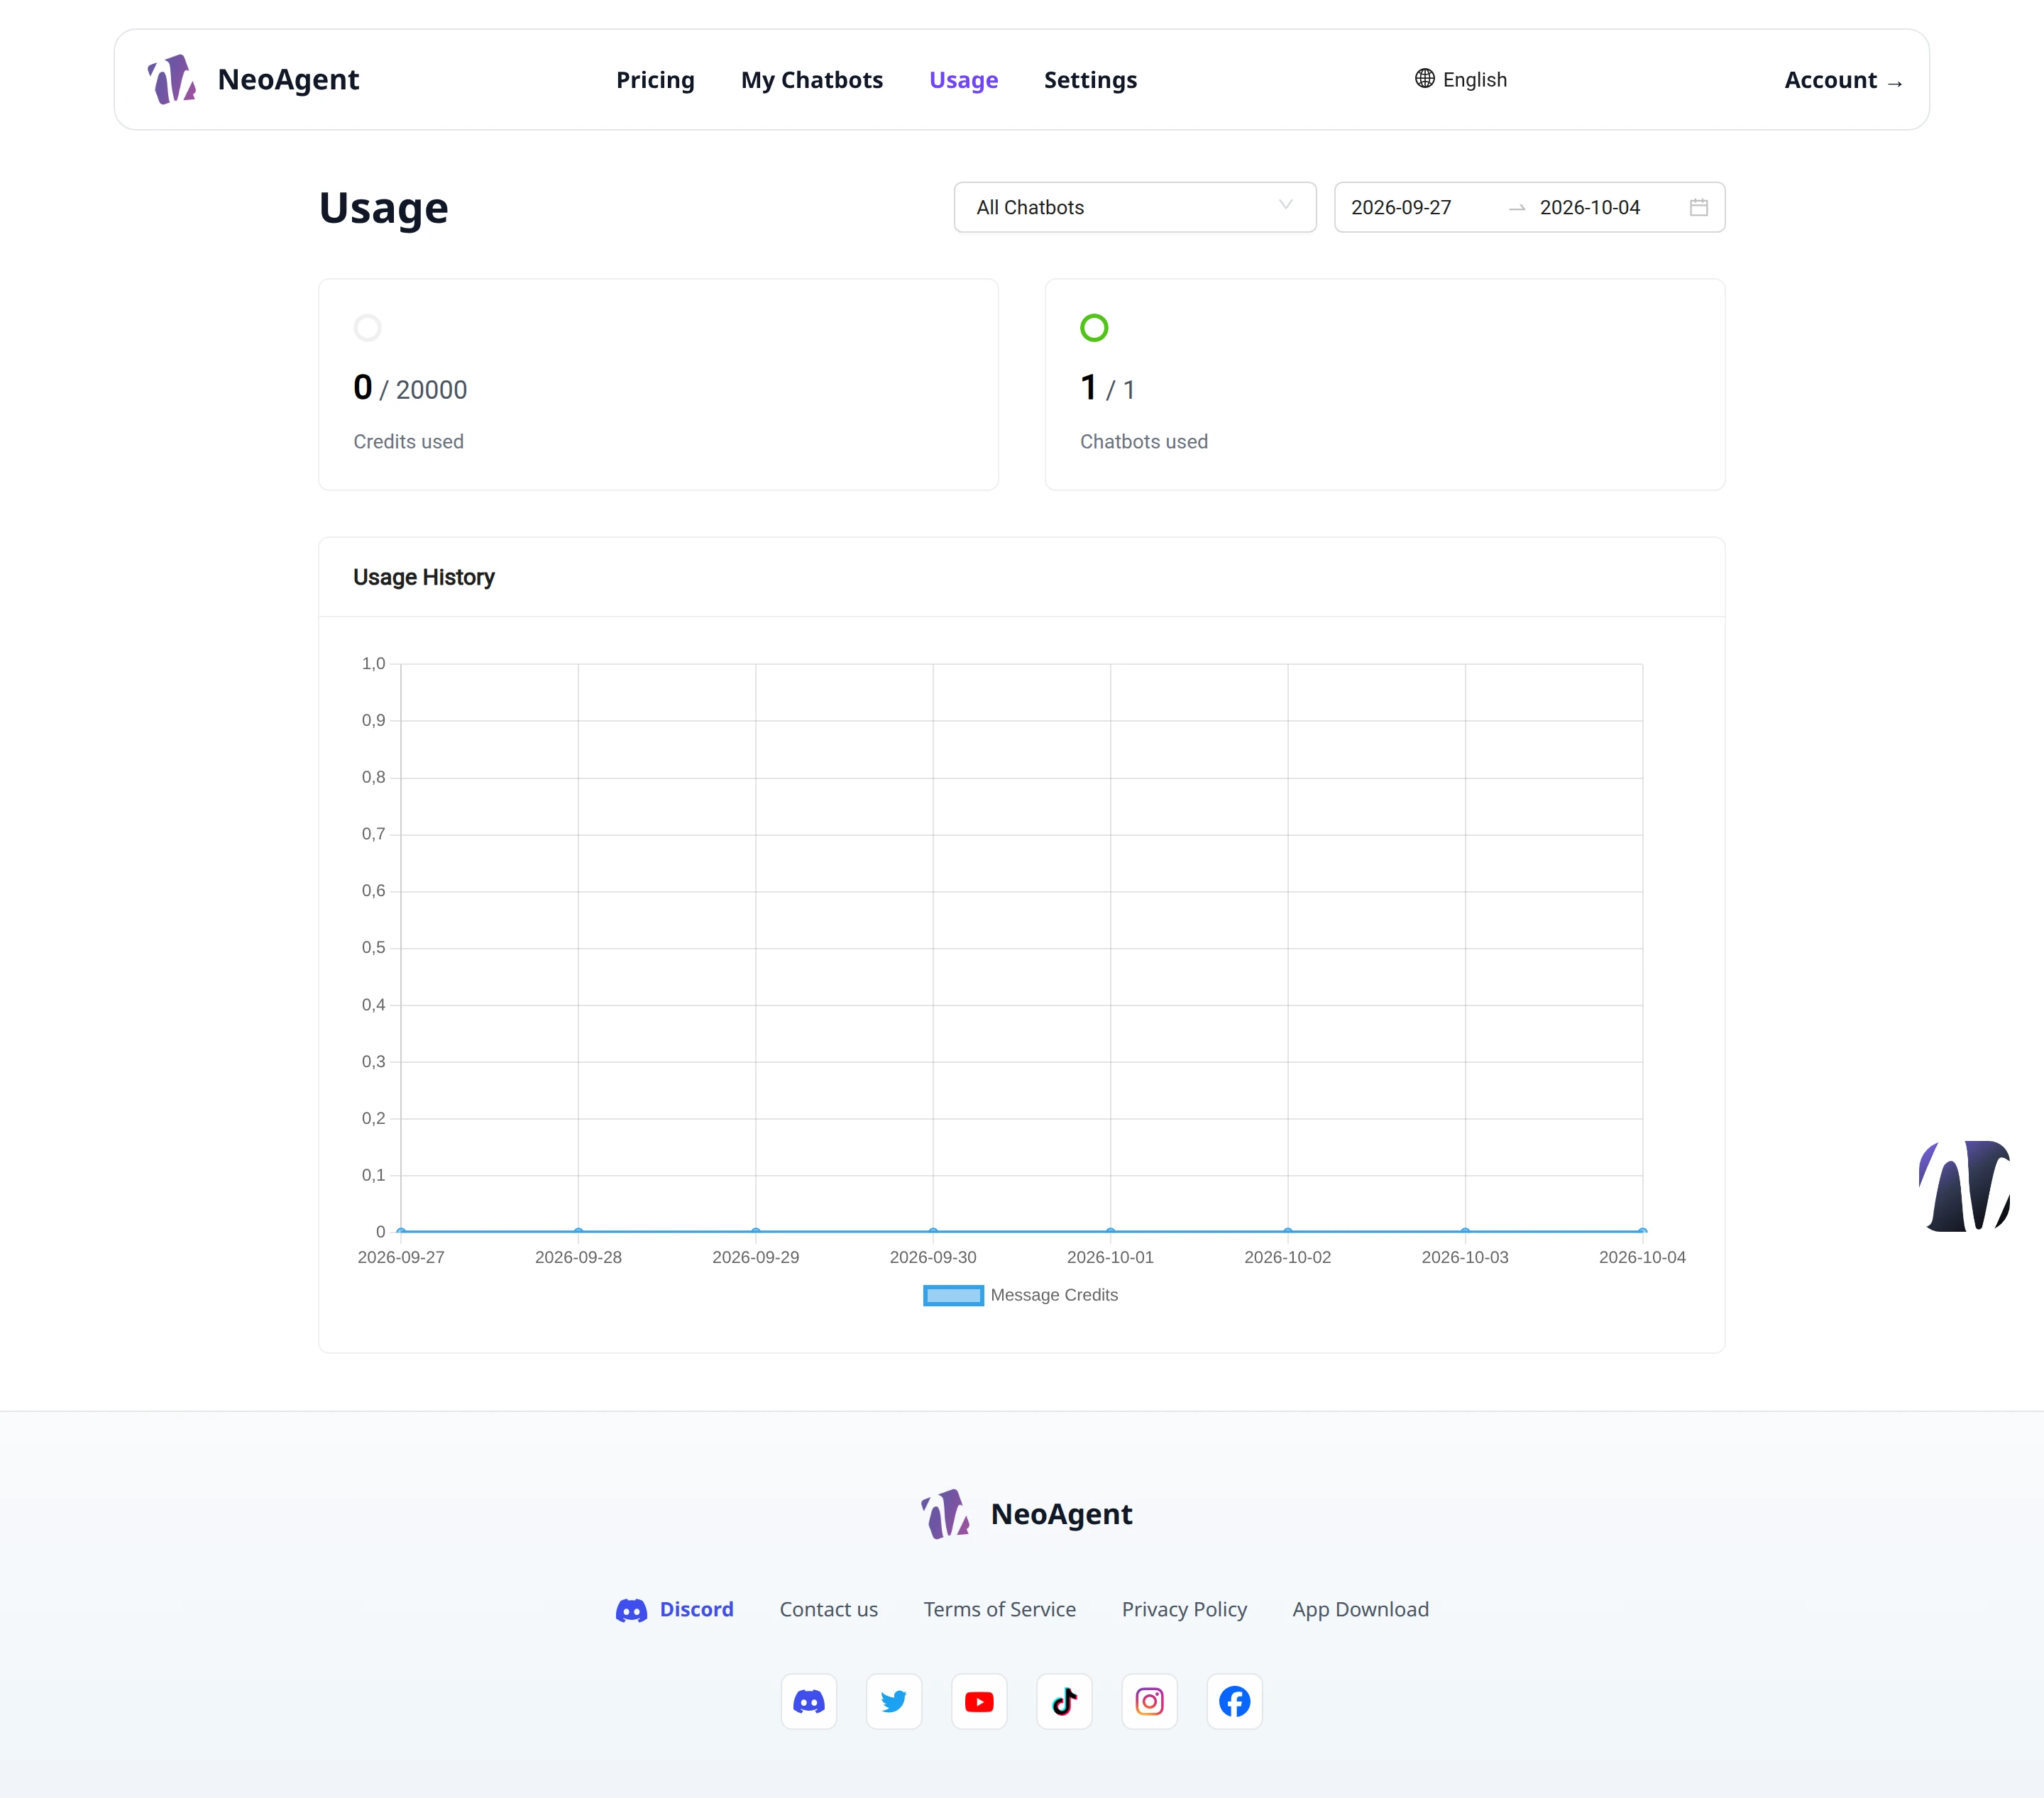
Task: Click the globe language icon
Action: pos(1424,79)
